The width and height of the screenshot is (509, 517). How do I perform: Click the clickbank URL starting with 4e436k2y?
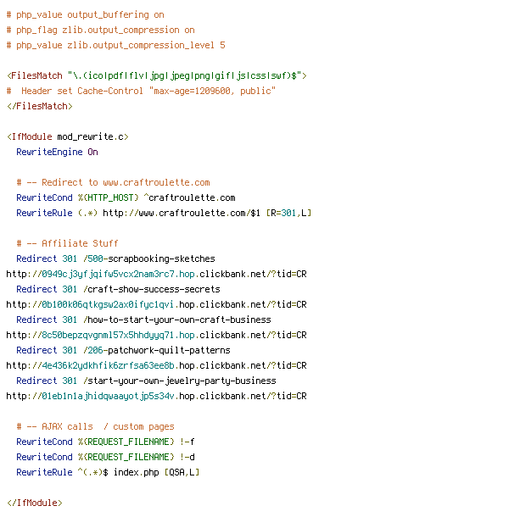click(156, 365)
